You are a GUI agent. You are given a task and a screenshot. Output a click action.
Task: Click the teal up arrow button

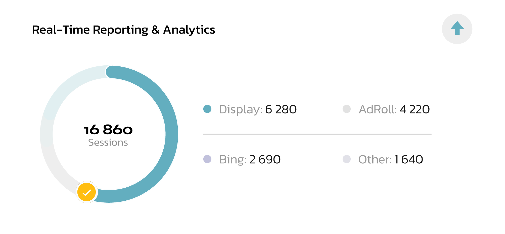[457, 29]
